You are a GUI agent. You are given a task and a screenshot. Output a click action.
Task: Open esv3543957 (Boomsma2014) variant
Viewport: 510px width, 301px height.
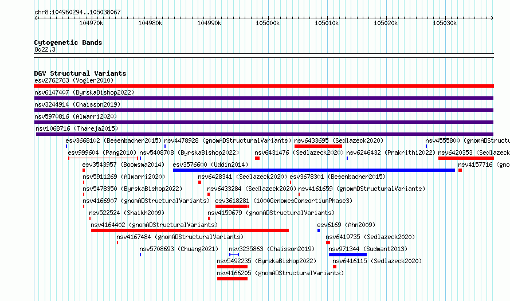click(x=123, y=165)
